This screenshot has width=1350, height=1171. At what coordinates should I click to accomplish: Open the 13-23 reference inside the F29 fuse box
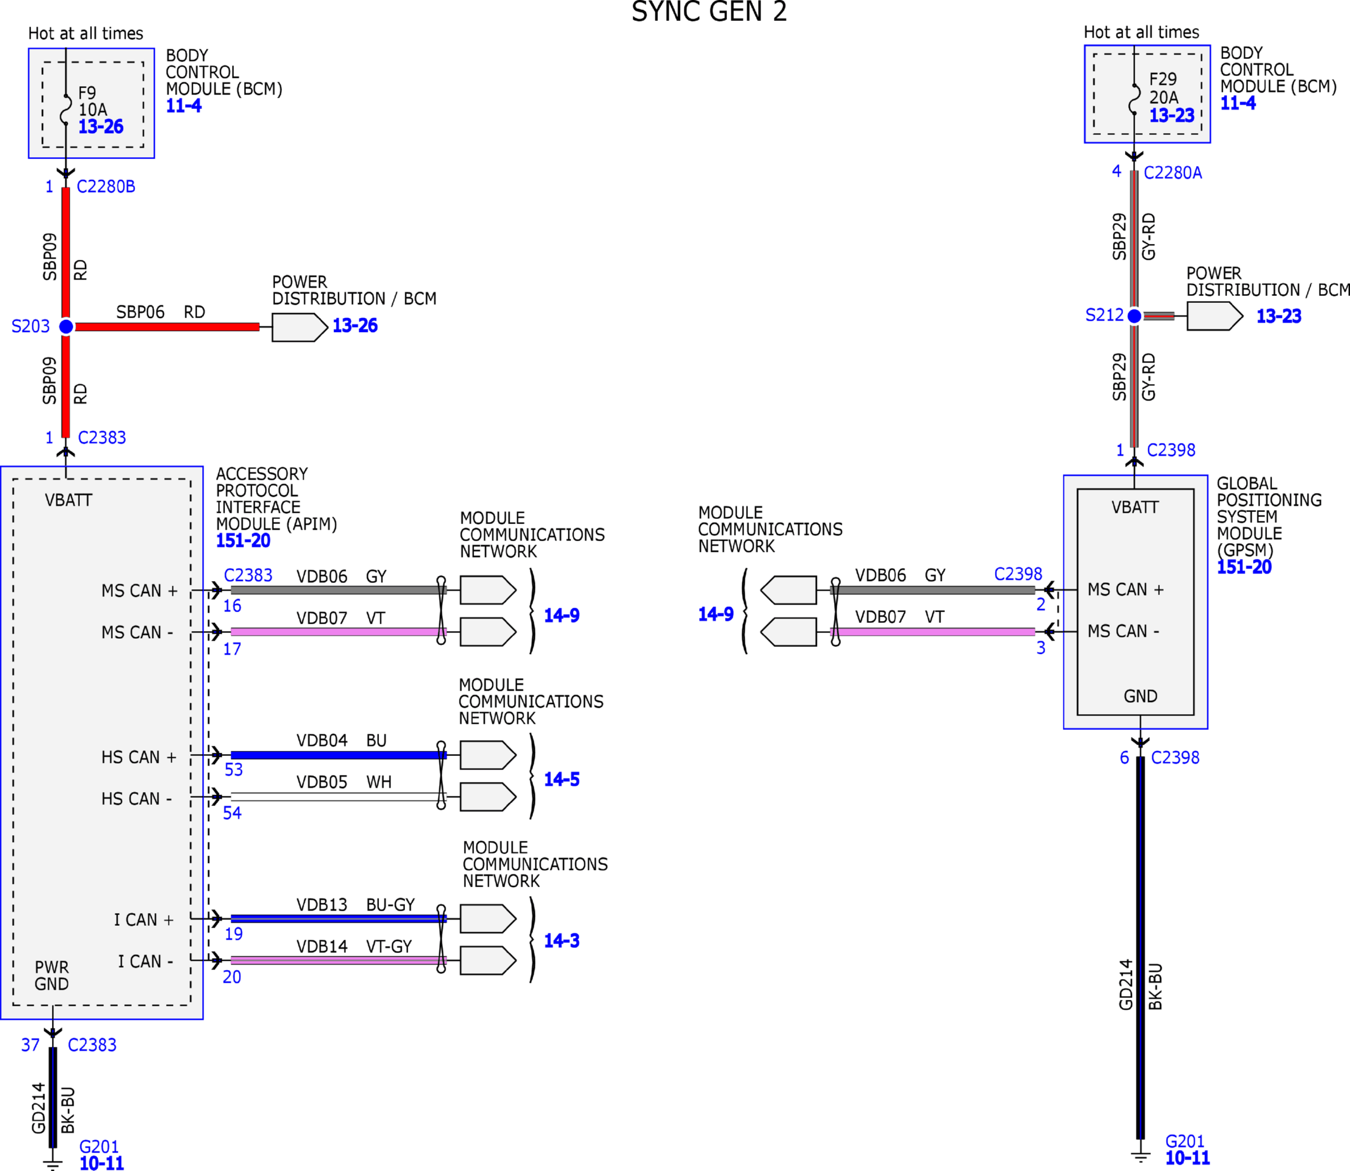1172,116
